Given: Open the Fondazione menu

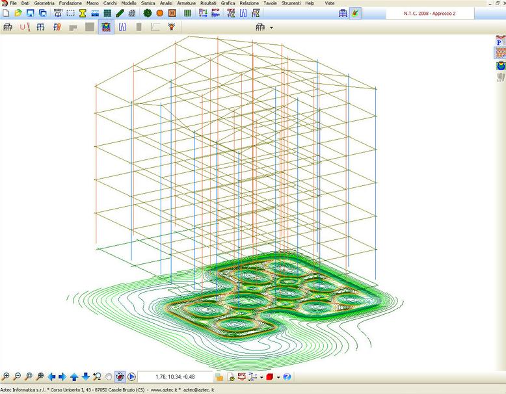Looking at the screenshot, I should pos(70,3).
